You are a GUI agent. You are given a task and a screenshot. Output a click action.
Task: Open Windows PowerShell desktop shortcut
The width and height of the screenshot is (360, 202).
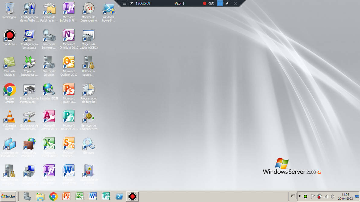tap(108, 10)
